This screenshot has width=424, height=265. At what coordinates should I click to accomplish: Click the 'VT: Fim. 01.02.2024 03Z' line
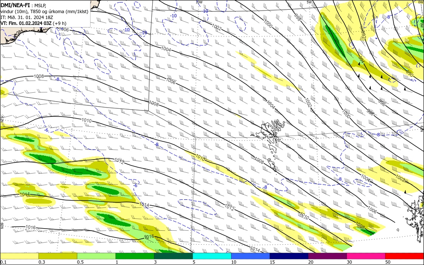[26, 23]
